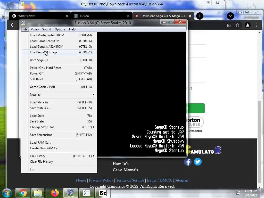
Task: Expand File History submenu
Action: click(59, 156)
